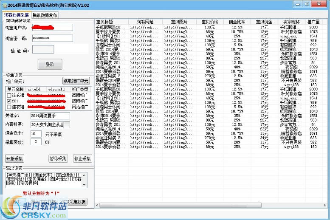
Task: Click the first 34元 commission cell
Action: click(264, 76)
